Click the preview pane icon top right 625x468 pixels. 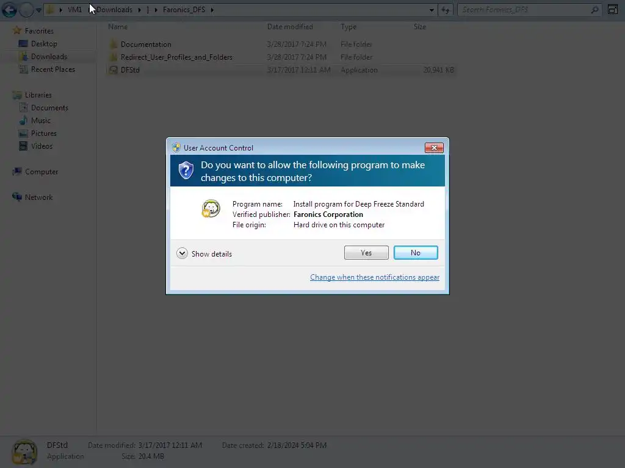(x=613, y=10)
